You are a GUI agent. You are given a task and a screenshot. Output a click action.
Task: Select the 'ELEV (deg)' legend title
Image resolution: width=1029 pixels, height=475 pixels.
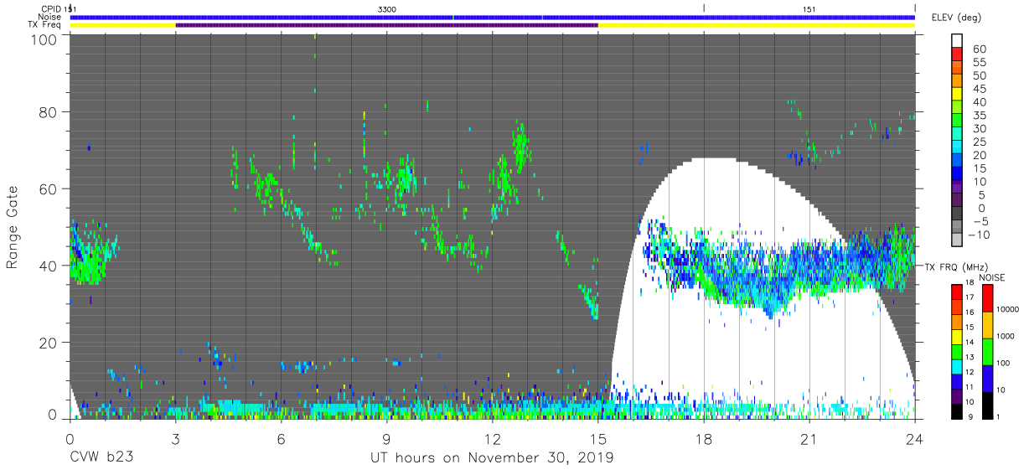(955, 17)
